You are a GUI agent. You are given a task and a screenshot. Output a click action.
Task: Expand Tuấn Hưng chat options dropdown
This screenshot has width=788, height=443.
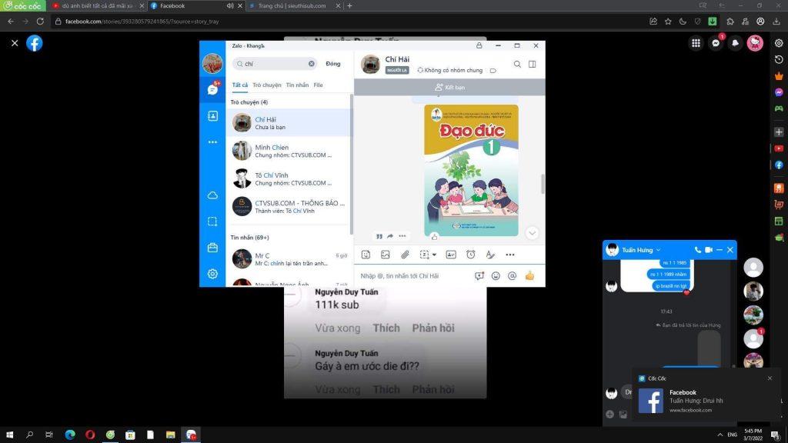click(x=657, y=250)
